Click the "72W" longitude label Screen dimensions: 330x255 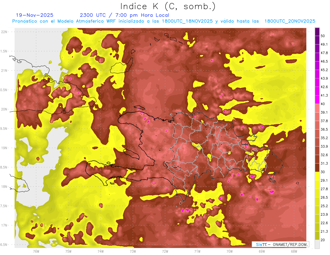tap(165, 251)
